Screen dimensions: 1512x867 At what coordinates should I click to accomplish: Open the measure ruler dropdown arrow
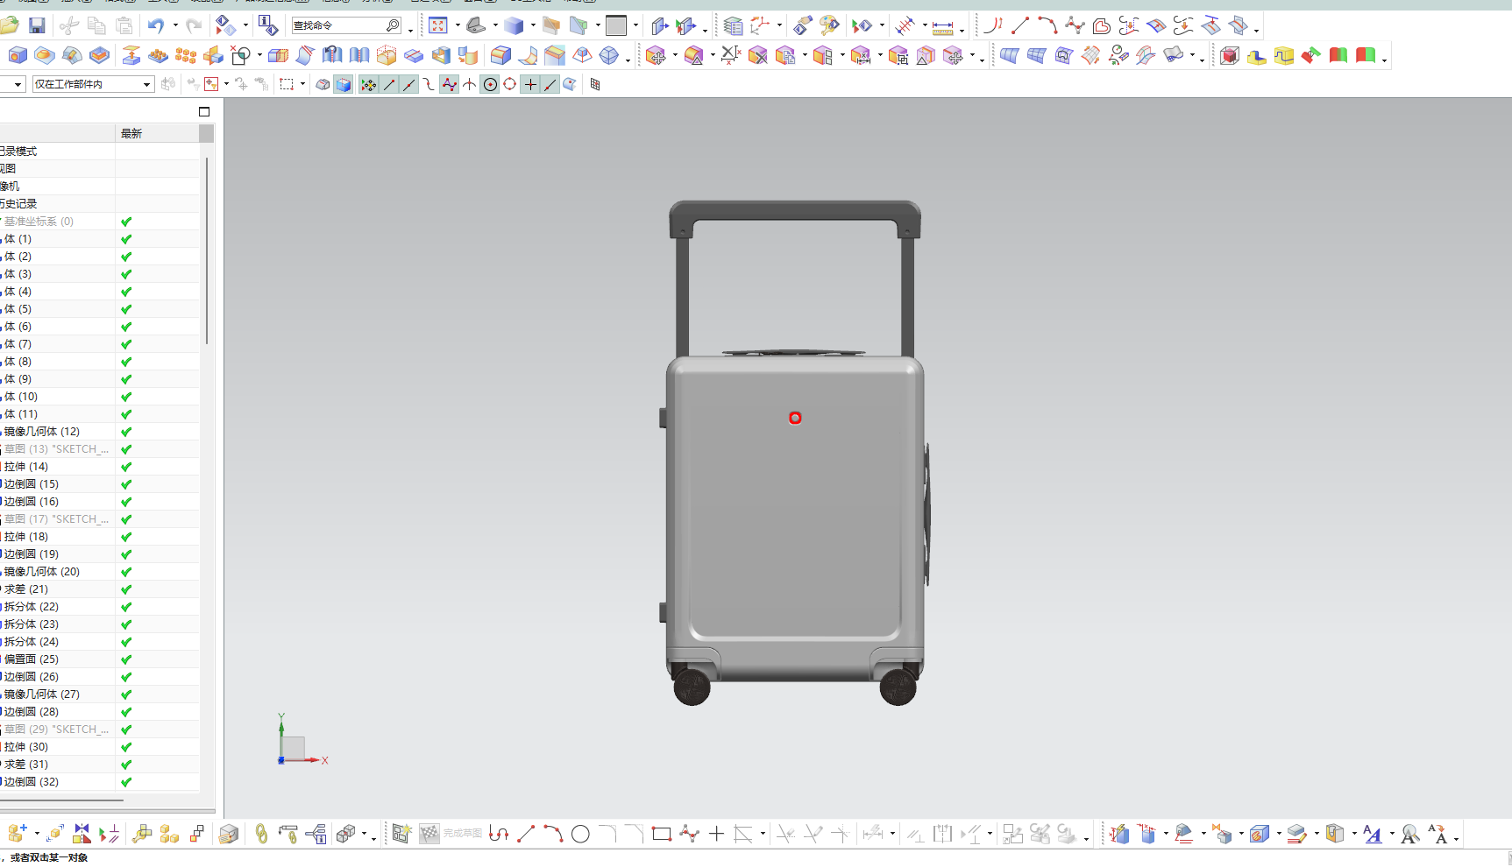(962, 29)
